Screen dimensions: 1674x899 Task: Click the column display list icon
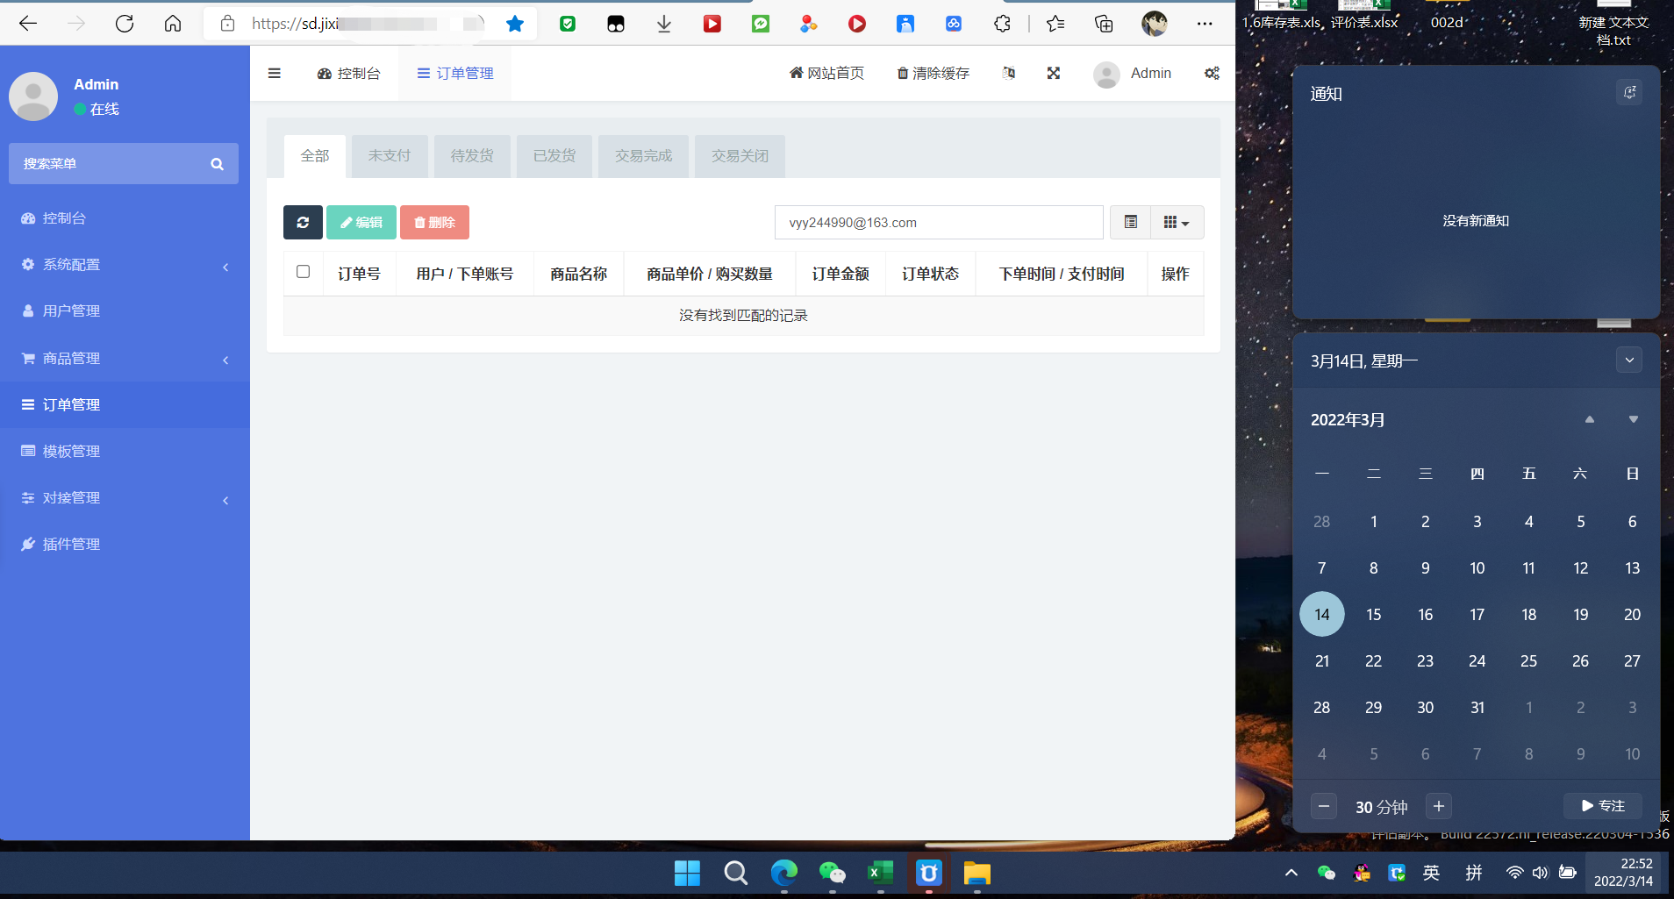click(1130, 222)
